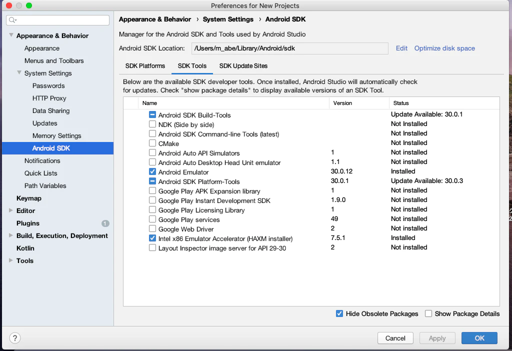The height and width of the screenshot is (351, 512).
Task: Sort table by Version column header
Action: point(359,103)
